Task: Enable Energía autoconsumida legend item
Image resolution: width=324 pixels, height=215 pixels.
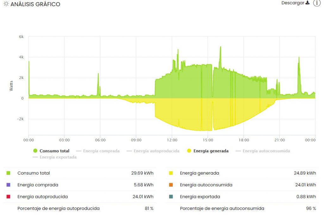Action: 266,151
